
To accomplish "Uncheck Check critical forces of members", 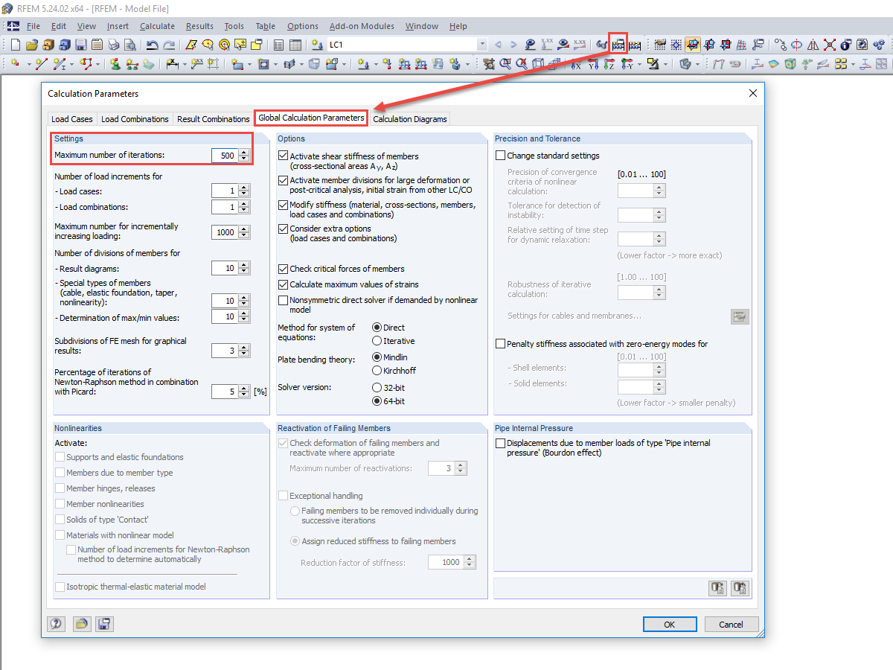I will click(283, 269).
